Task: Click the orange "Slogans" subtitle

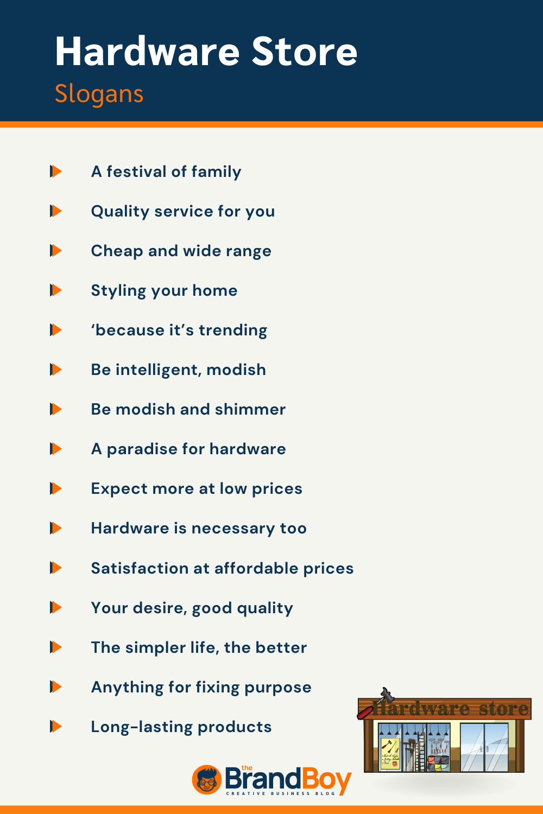Action: 99,94
